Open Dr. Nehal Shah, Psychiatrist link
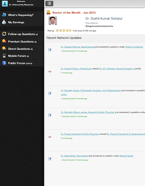The width and height of the screenshot is (145, 186). [x=75, y=156]
